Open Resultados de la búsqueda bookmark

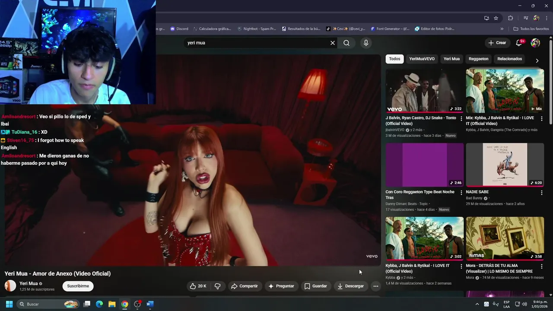(x=301, y=29)
